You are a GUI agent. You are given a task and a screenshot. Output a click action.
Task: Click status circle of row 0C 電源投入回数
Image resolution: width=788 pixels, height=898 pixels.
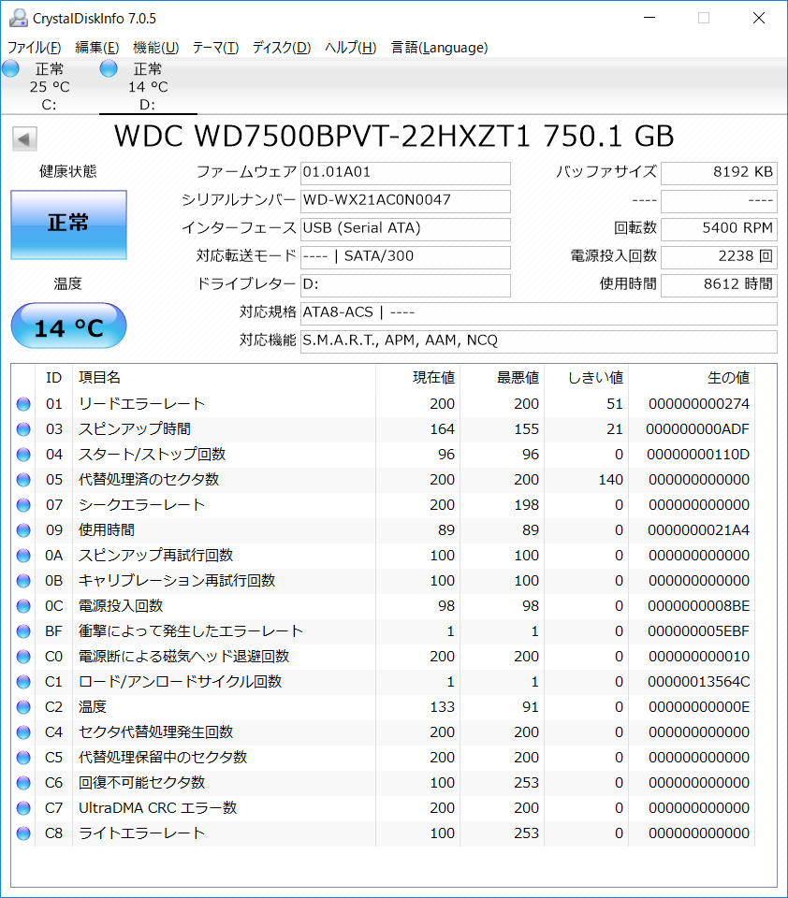coord(23,606)
